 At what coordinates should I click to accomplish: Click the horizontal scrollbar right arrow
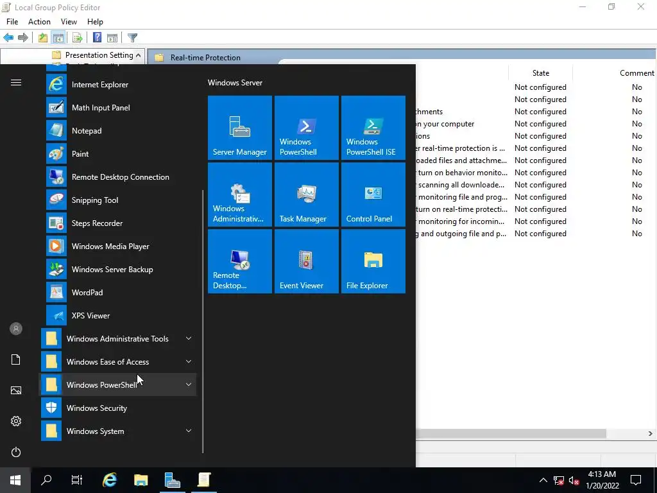click(651, 433)
